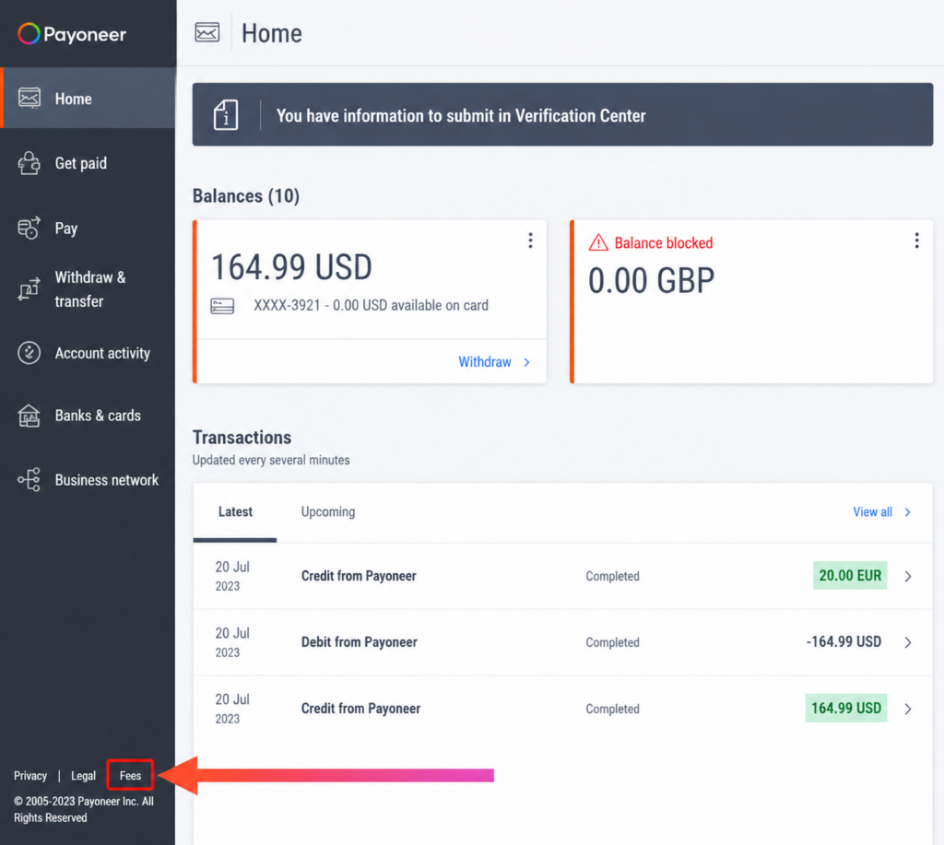This screenshot has height=845, width=944.
Task: Expand the 164.99 USD credit transaction chevron
Action: point(908,709)
